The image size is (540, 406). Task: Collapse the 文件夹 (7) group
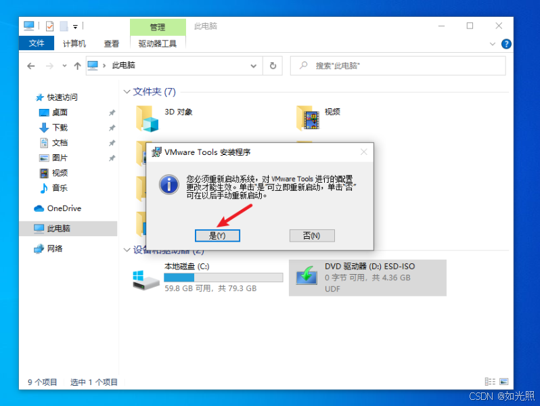[x=127, y=91]
